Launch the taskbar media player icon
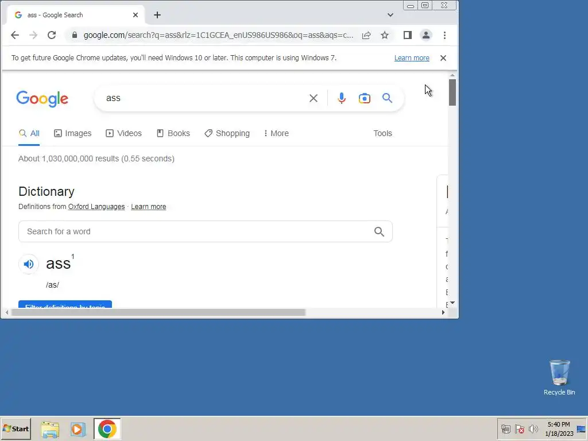 click(78, 430)
